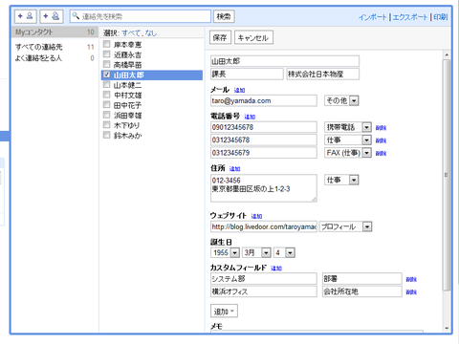Open the 携帯電話 phone type dropdown
This screenshot has height=344, width=459.
348,127
